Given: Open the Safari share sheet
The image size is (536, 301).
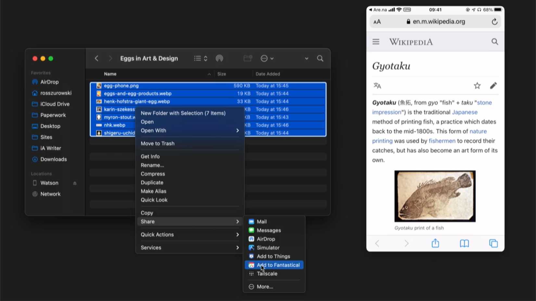Looking at the screenshot, I should (435, 243).
